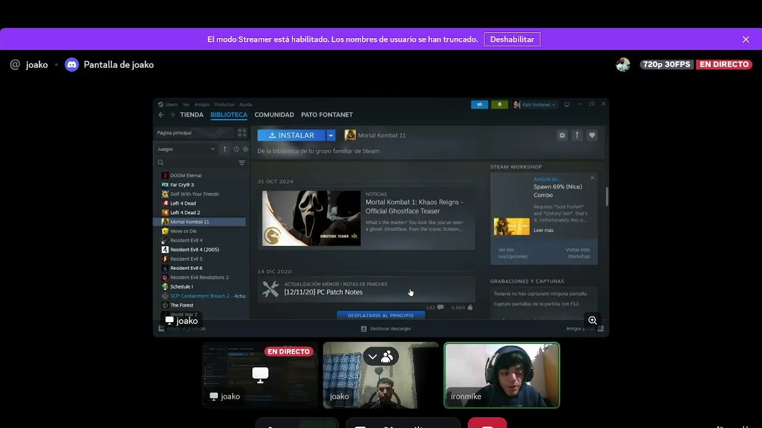Click Página principal in the library sidebar
The height and width of the screenshot is (428, 762).
pos(174,133)
